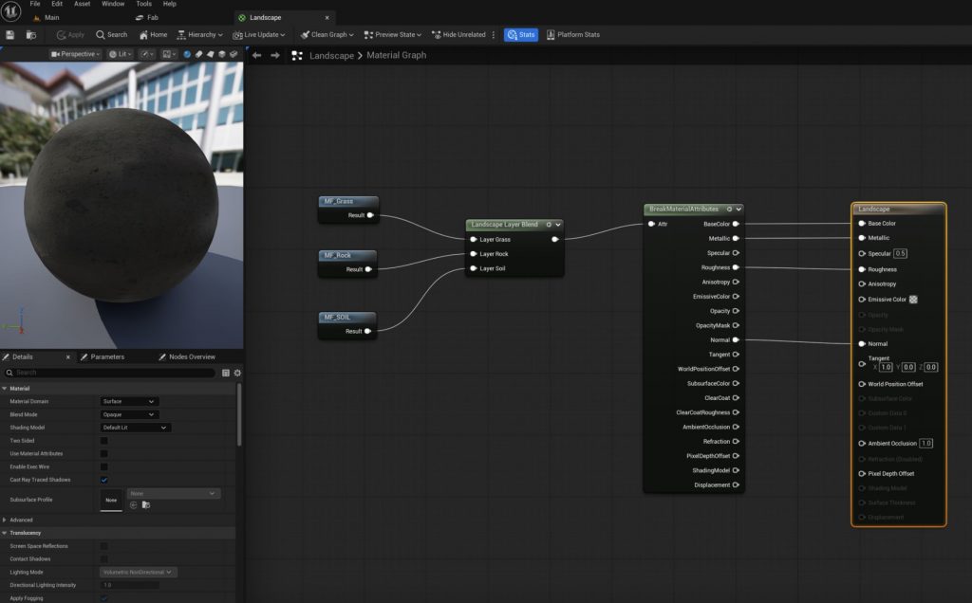Viewport: 972px width, 603px height.
Task: Uncheck Cast Ray Traced Shadows
Action: click(x=104, y=480)
